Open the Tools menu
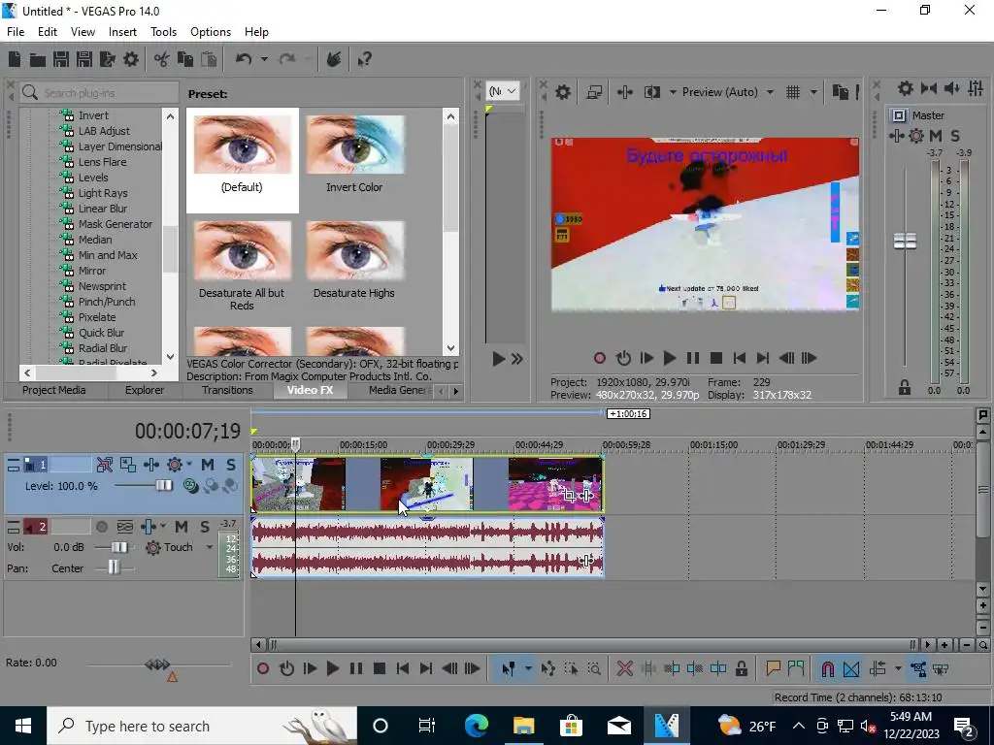Screen dimensions: 994x745 [163, 32]
